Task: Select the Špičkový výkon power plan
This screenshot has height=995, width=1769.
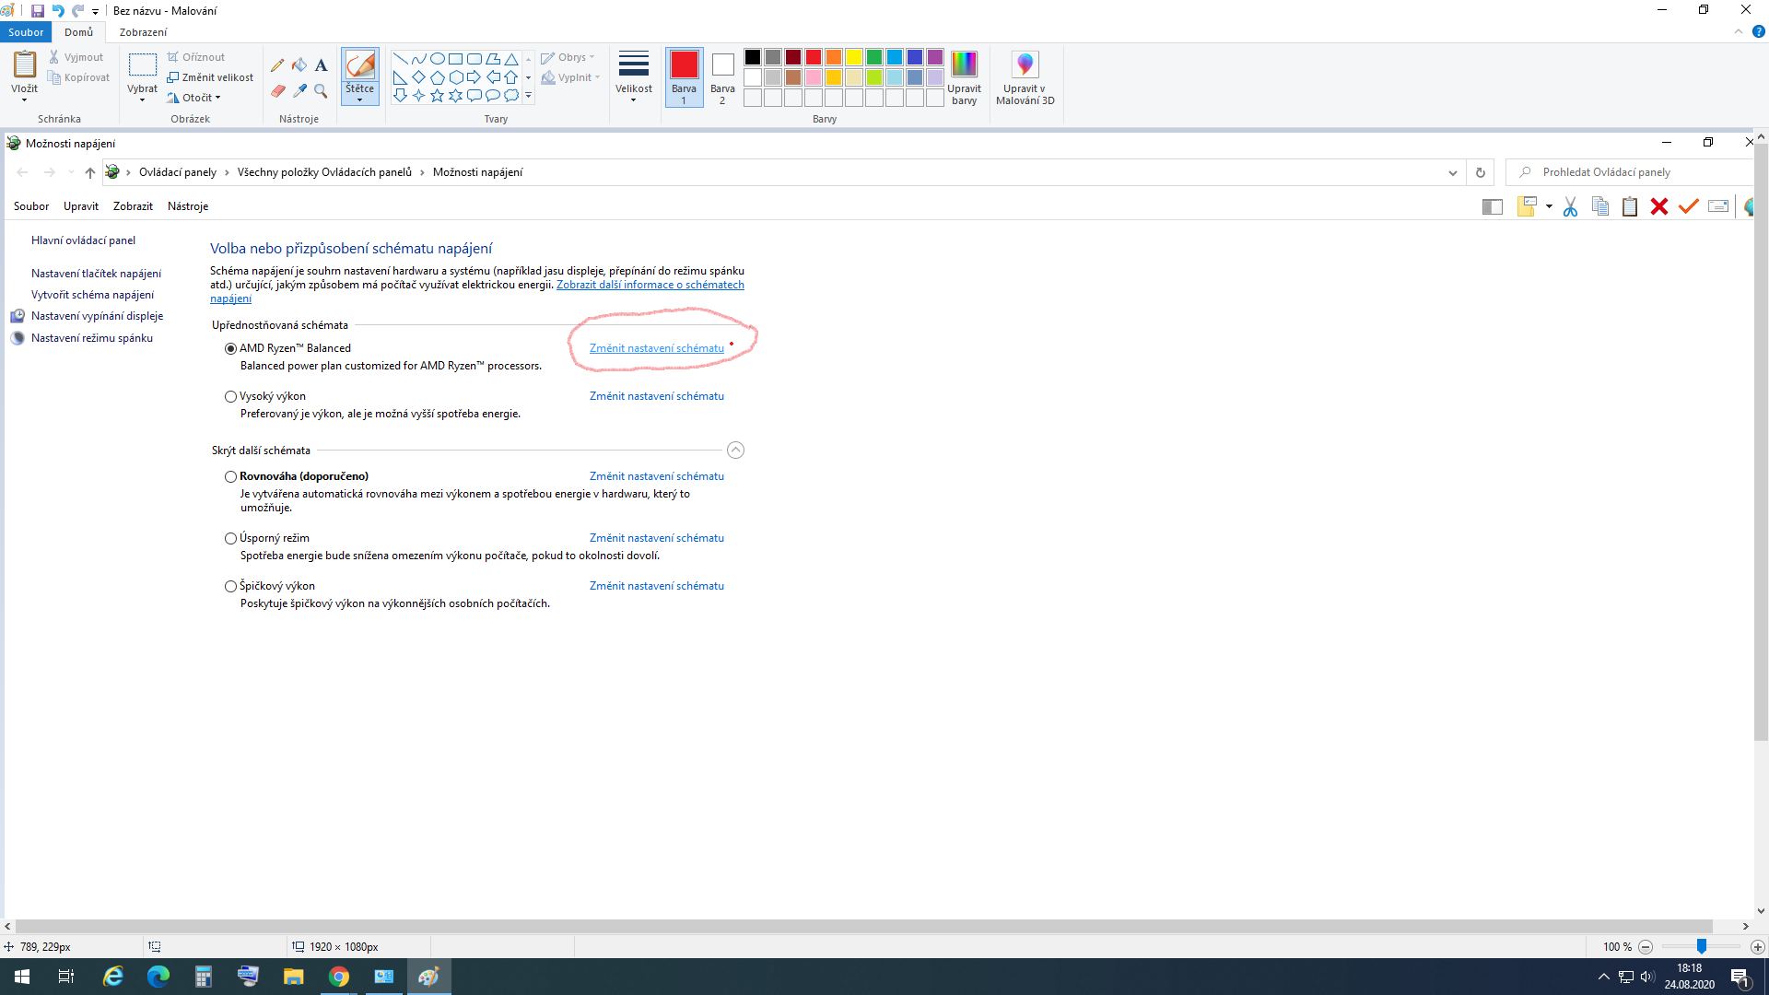Action: pos(230,587)
